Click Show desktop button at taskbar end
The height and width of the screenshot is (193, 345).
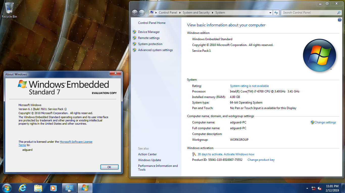343,188
